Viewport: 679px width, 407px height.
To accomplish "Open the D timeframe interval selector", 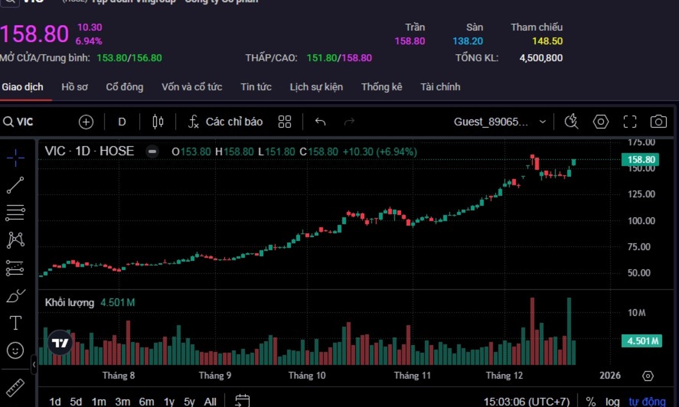I will pos(122,121).
